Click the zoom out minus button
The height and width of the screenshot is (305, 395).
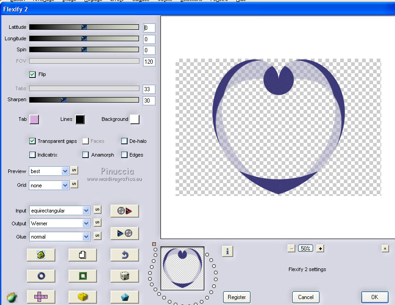(x=291, y=249)
